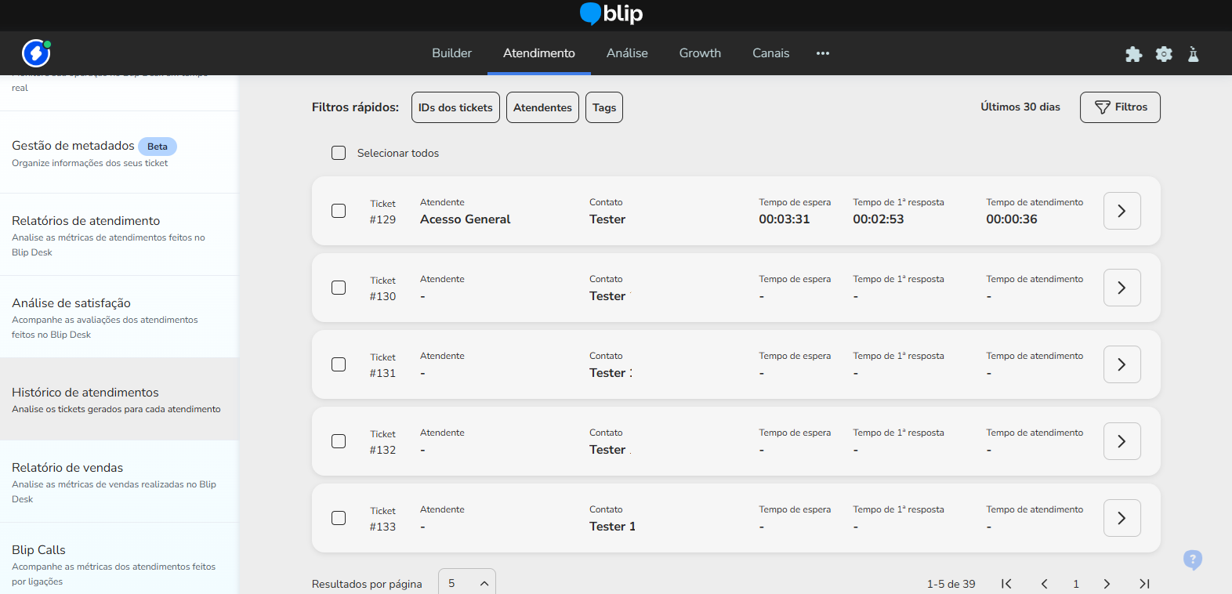
Task: Switch to the Builder tab
Action: point(451,53)
